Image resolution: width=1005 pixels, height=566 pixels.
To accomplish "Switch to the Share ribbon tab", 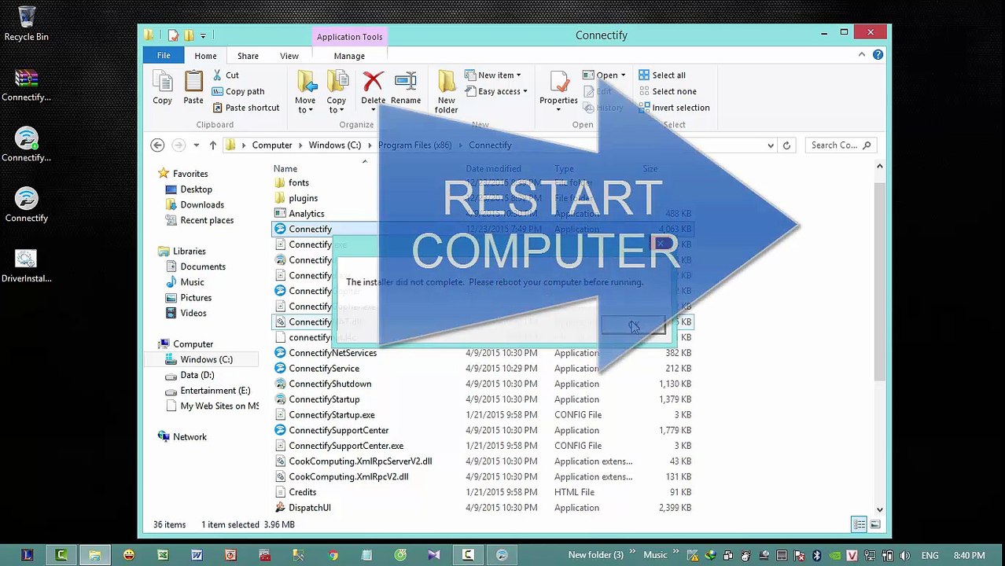I will tap(248, 56).
